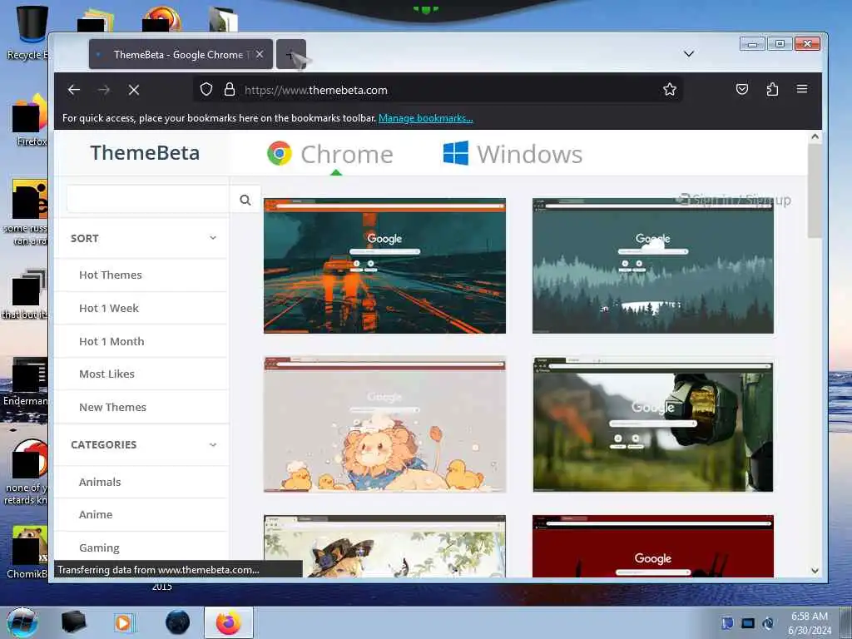This screenshot has height=639, width=852.
Task: Expand the list all tabs chevron
Action: tap(688, 54)
